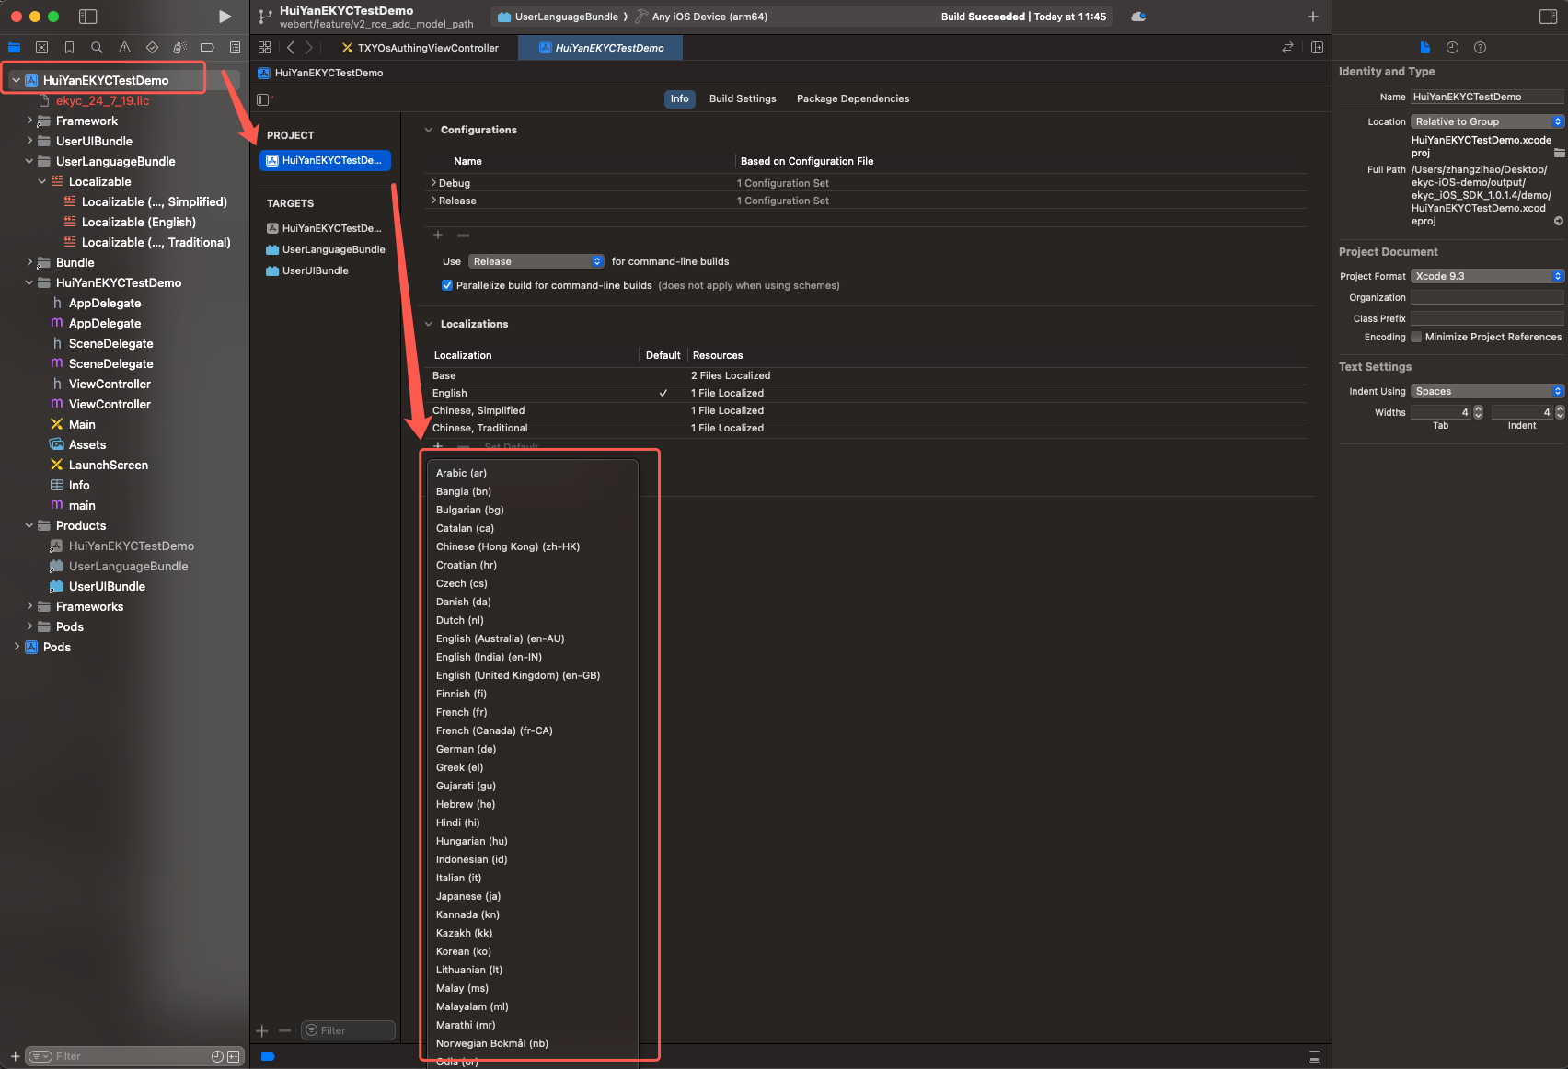The image size is (1568, 1069).
Task: Enable Minimize Project References checkbox
Action: click(x=1416, y=337)
